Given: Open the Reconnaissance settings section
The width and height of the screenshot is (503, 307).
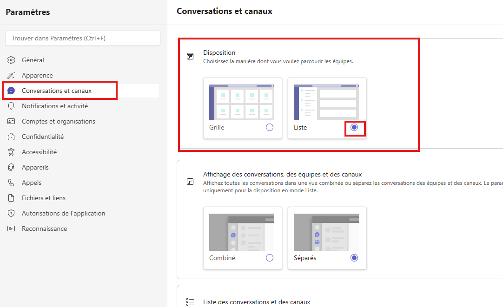Looking at the screenshot, I should click(x=44, y=229).
